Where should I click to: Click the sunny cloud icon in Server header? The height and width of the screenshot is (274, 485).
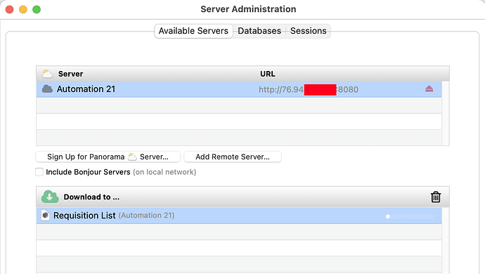coord(47,74)
